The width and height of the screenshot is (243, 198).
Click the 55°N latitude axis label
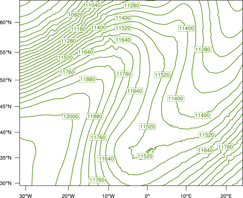point(6,52)
